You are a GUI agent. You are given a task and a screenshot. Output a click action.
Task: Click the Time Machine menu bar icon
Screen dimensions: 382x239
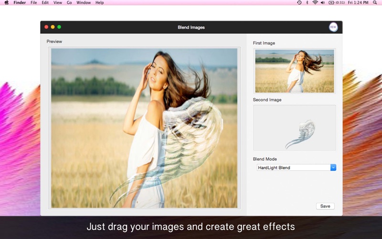299,3
